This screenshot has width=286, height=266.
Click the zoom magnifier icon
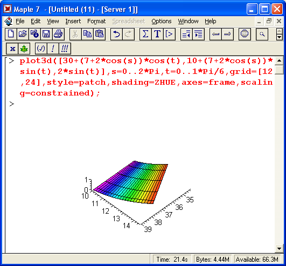coord(262,34)
